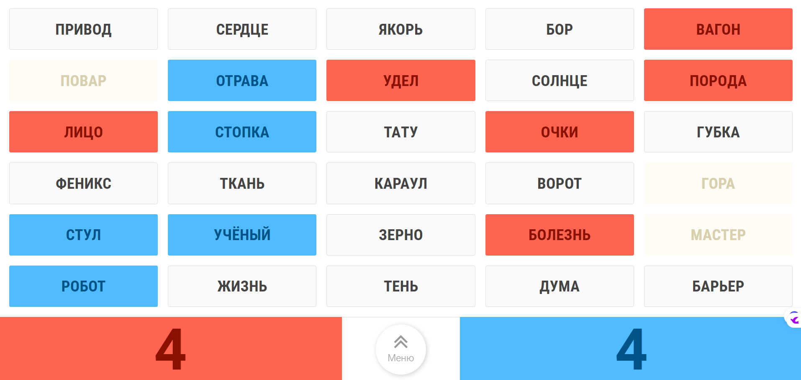
Task: Choose the ТАТУ card
Action: coord(400,132)
